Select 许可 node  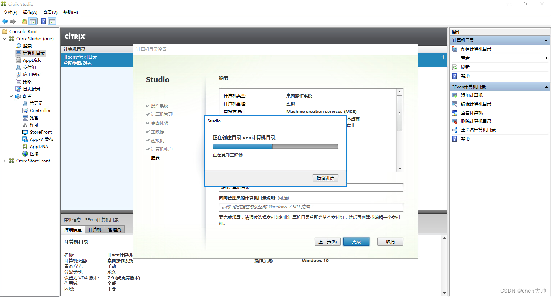[x=34, y=125]
